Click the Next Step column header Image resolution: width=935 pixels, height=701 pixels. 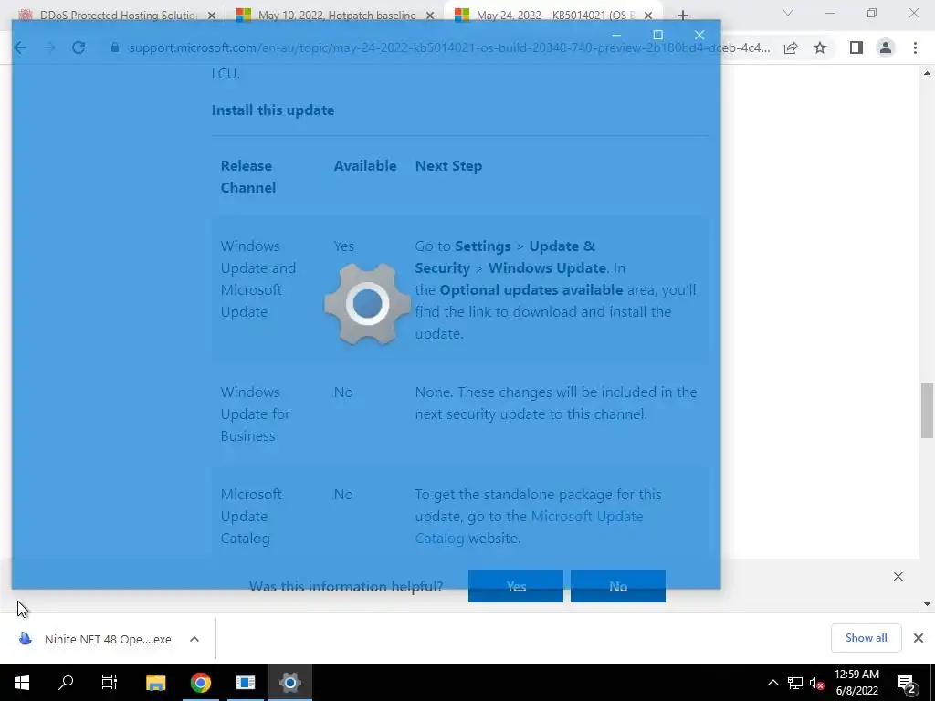pyautogui.click(x=448, y=166)
